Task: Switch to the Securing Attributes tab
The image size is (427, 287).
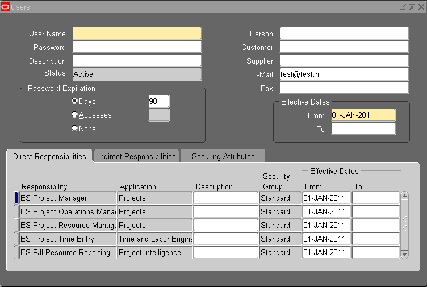Action: point(223,156)
